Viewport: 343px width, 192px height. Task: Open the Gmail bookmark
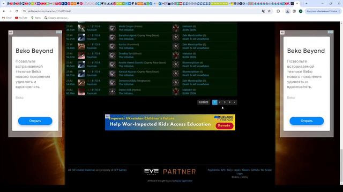(x=7, y=18)
